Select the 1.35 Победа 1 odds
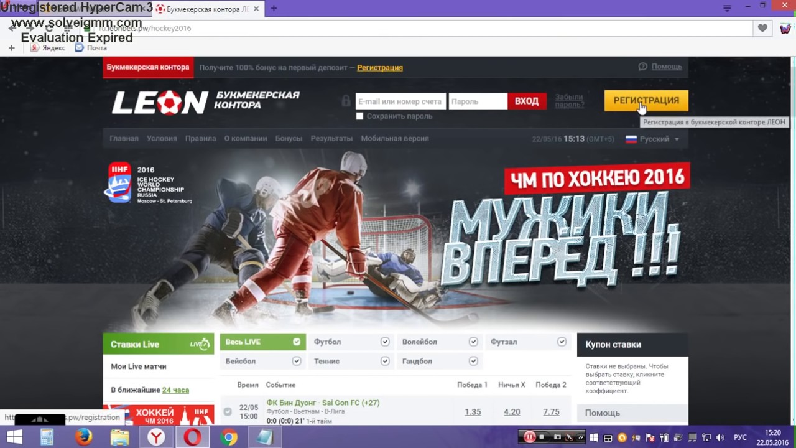This screenshot has height=448, width=796. click(x=473, y=412)
